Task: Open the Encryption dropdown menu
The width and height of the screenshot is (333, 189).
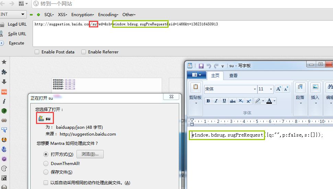Action: pyautogui.click(x=83, y=15)
